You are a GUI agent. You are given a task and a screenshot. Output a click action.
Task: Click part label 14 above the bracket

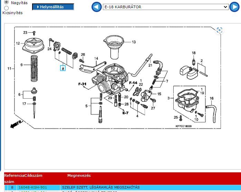96,59
